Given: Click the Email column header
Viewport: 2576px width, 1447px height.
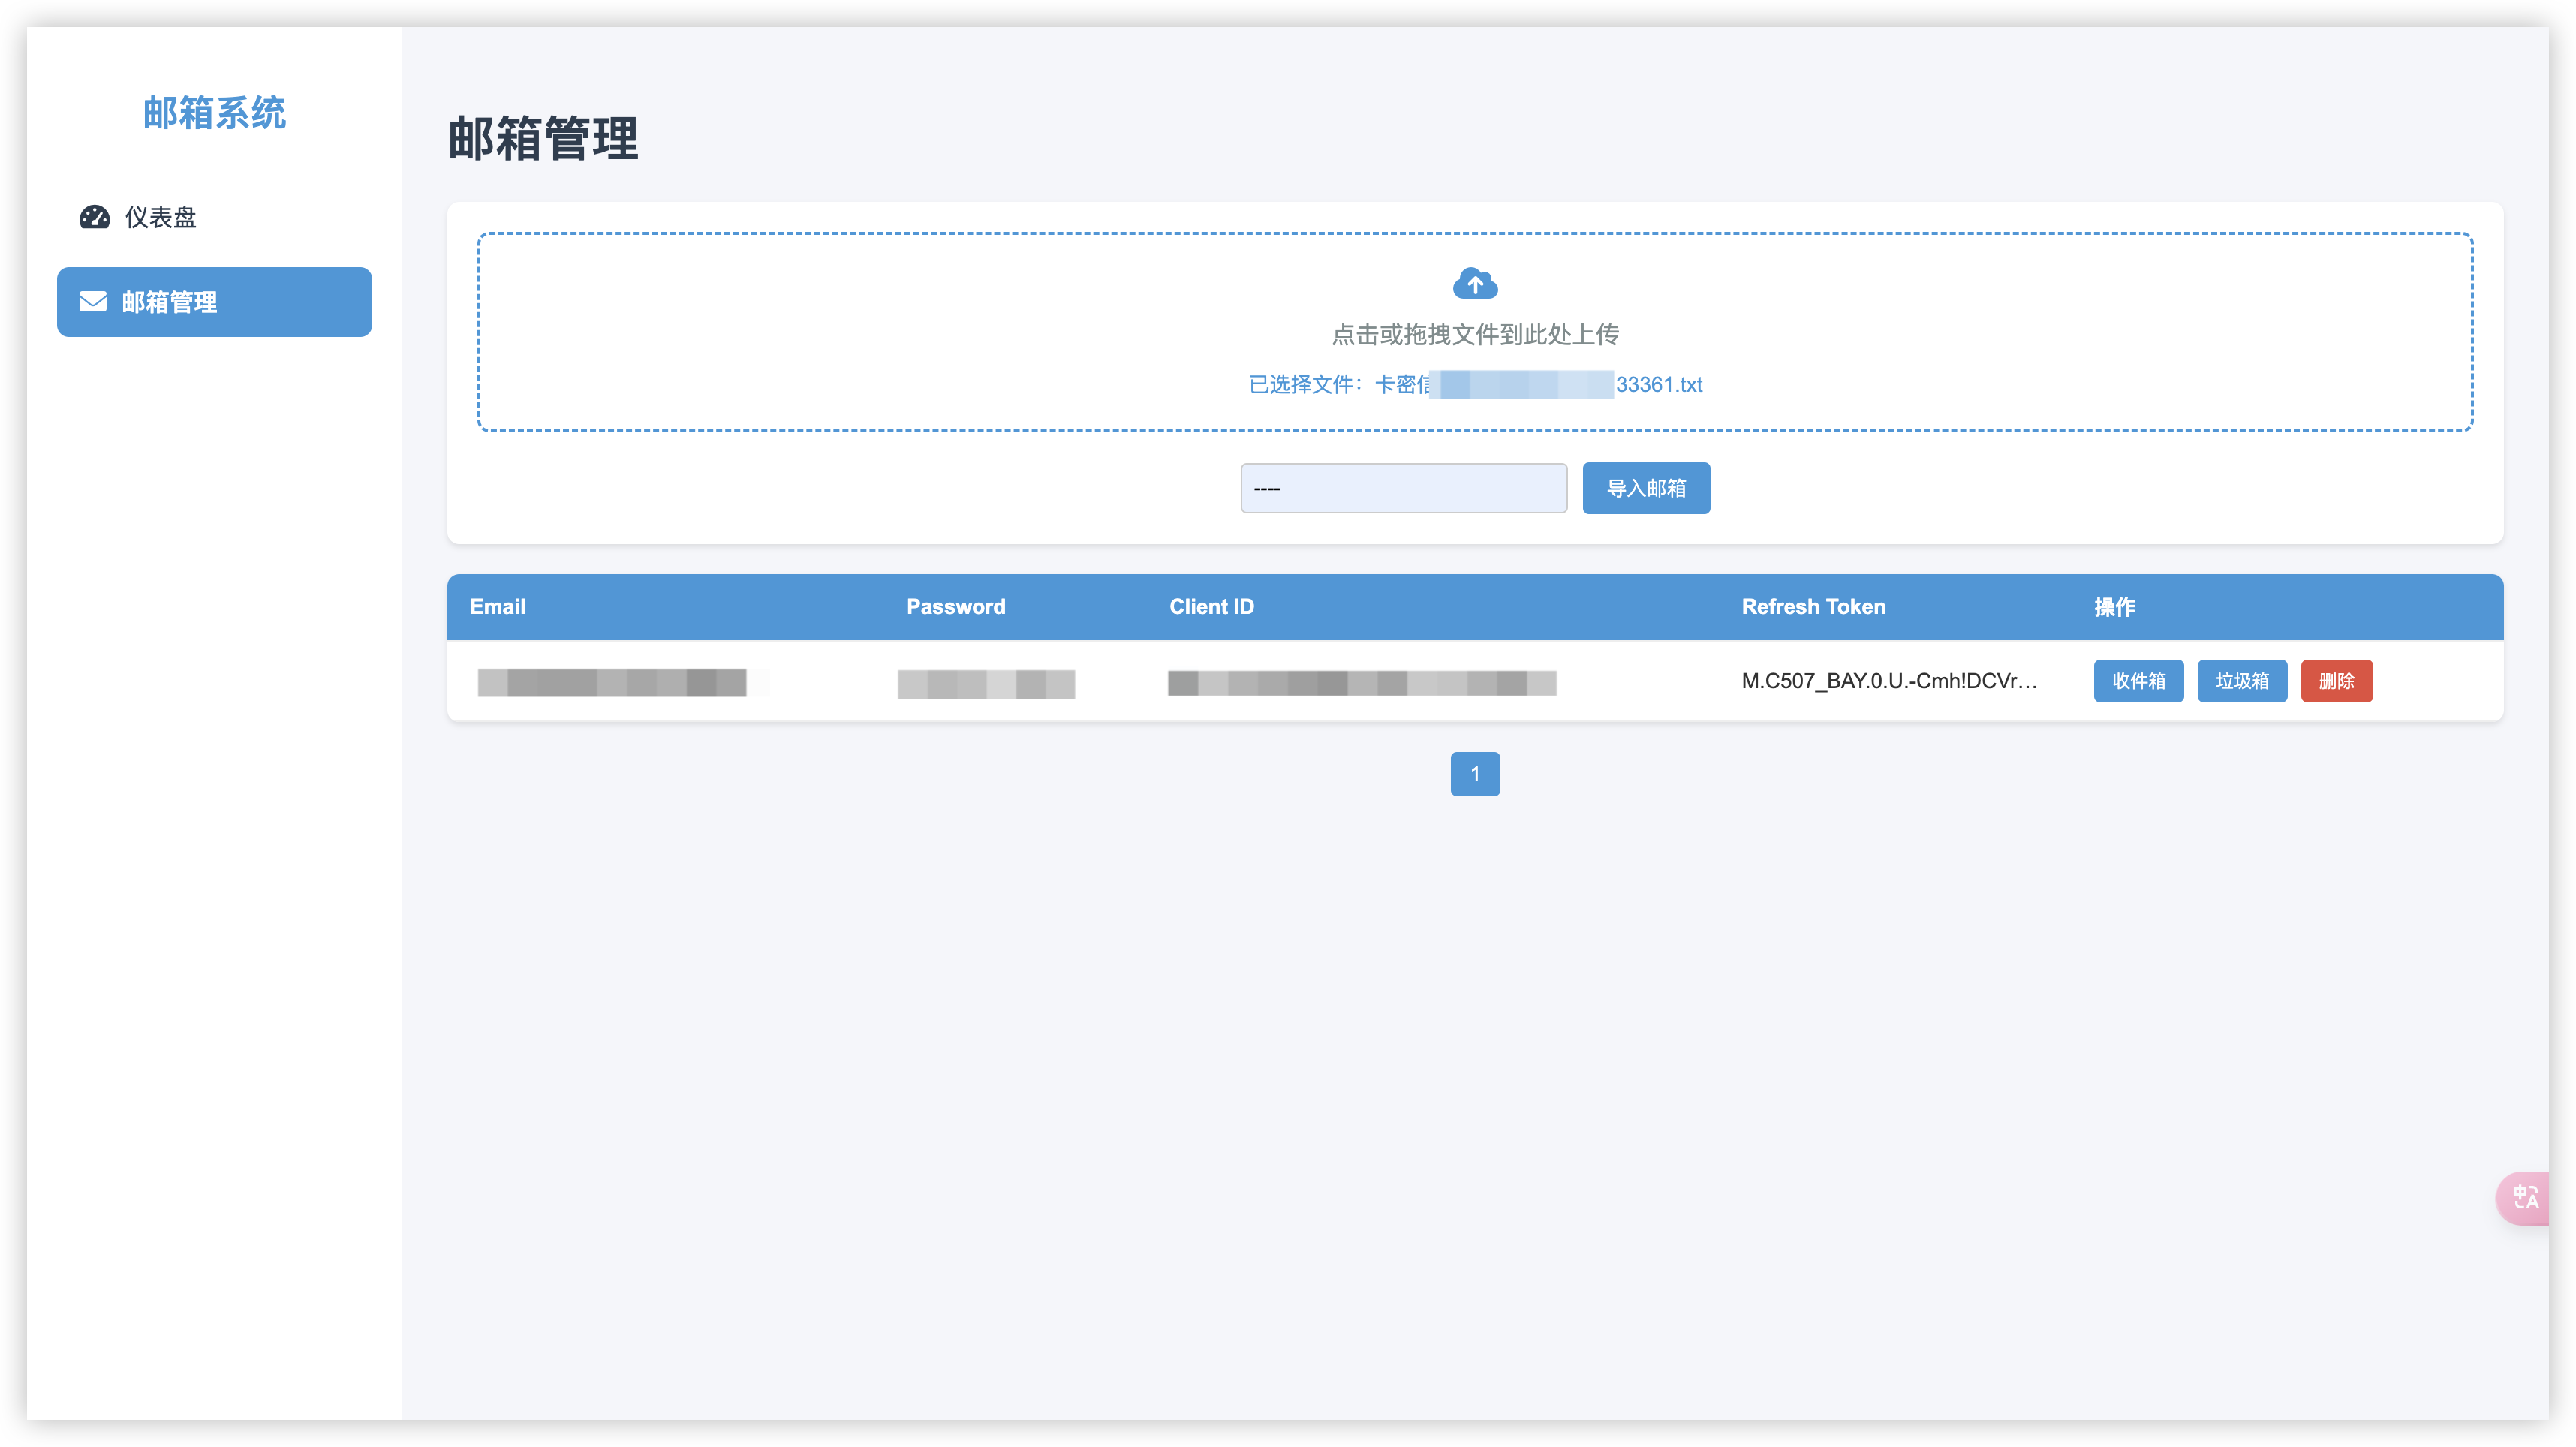Looking at the screenshot, I should point(497,607).
